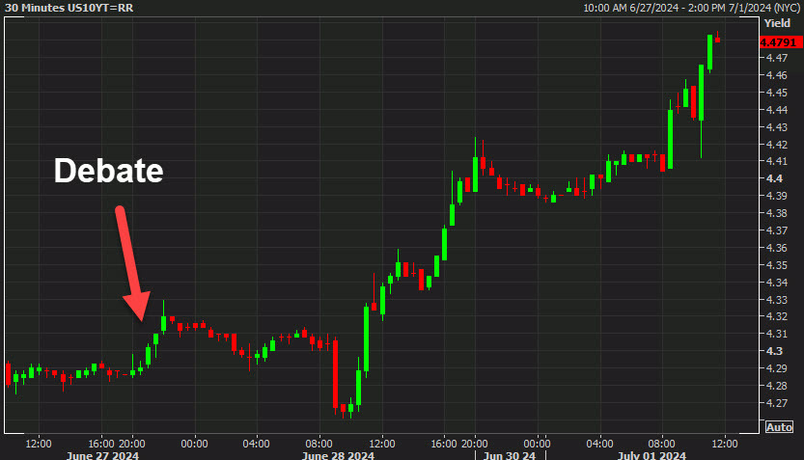Click the 4.3 yield axis label
This screenshot has height=460, width=804.
tap(774, 351)
